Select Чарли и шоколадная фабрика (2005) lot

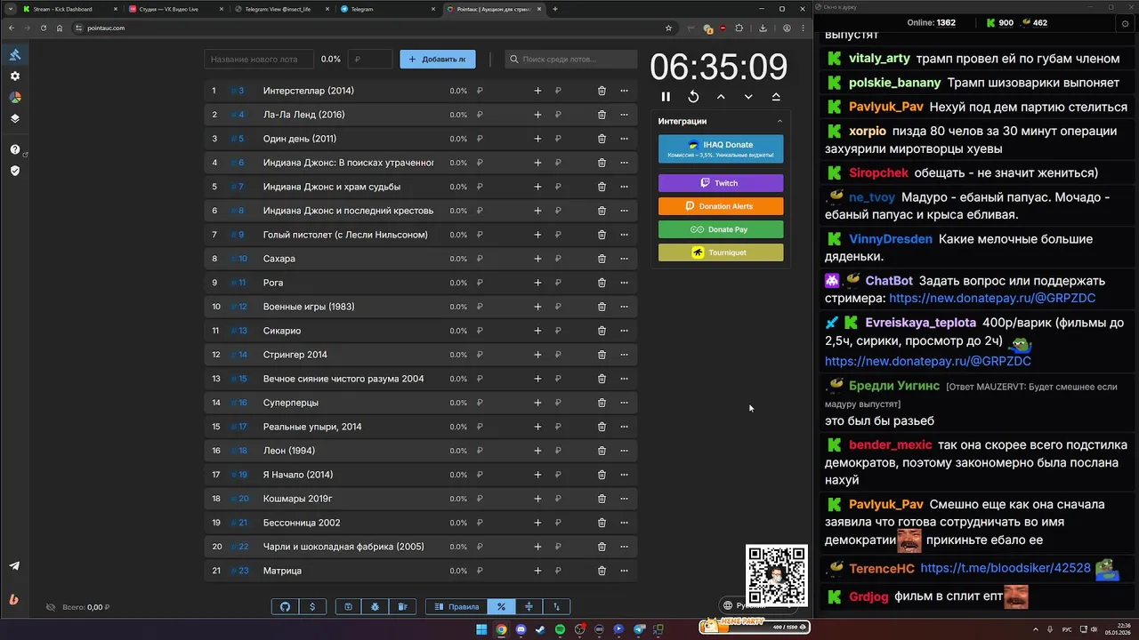(x=343, y=547)
